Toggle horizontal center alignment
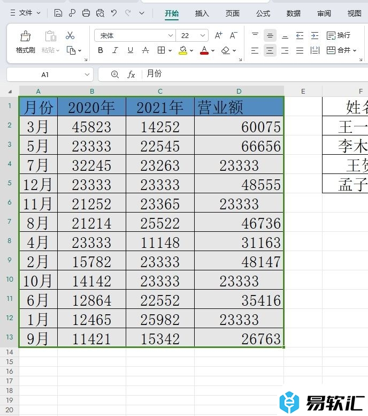The width and height of the screenshot is (368, 416). (x=270, y=50)
